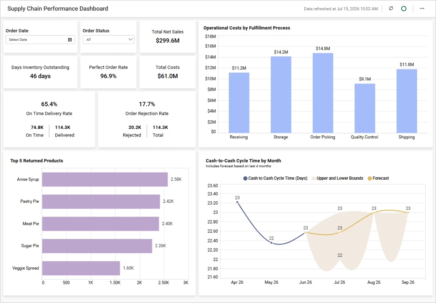Select the Anise Syrup returned products bar
The height and width of the screenshot is (303, 436).
[105, 179]
